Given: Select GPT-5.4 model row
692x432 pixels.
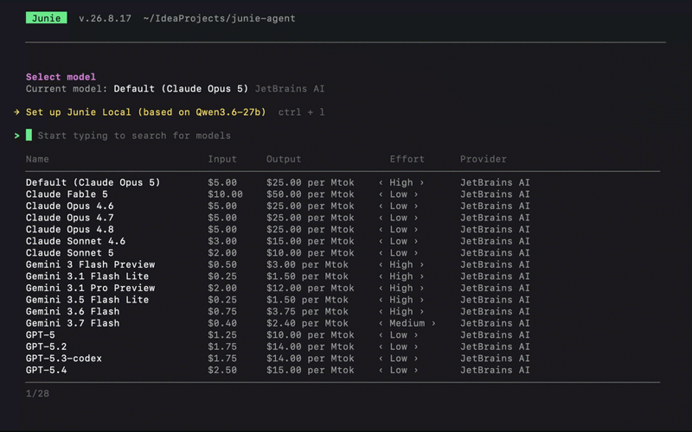Looking at the screenshot, I should [x=277, y=370].
